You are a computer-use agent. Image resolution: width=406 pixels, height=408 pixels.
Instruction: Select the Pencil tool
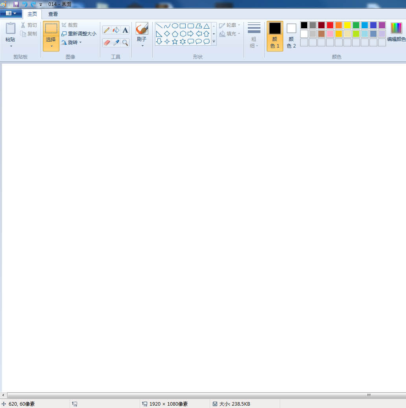pyautogui.click(x=107, y=30)
